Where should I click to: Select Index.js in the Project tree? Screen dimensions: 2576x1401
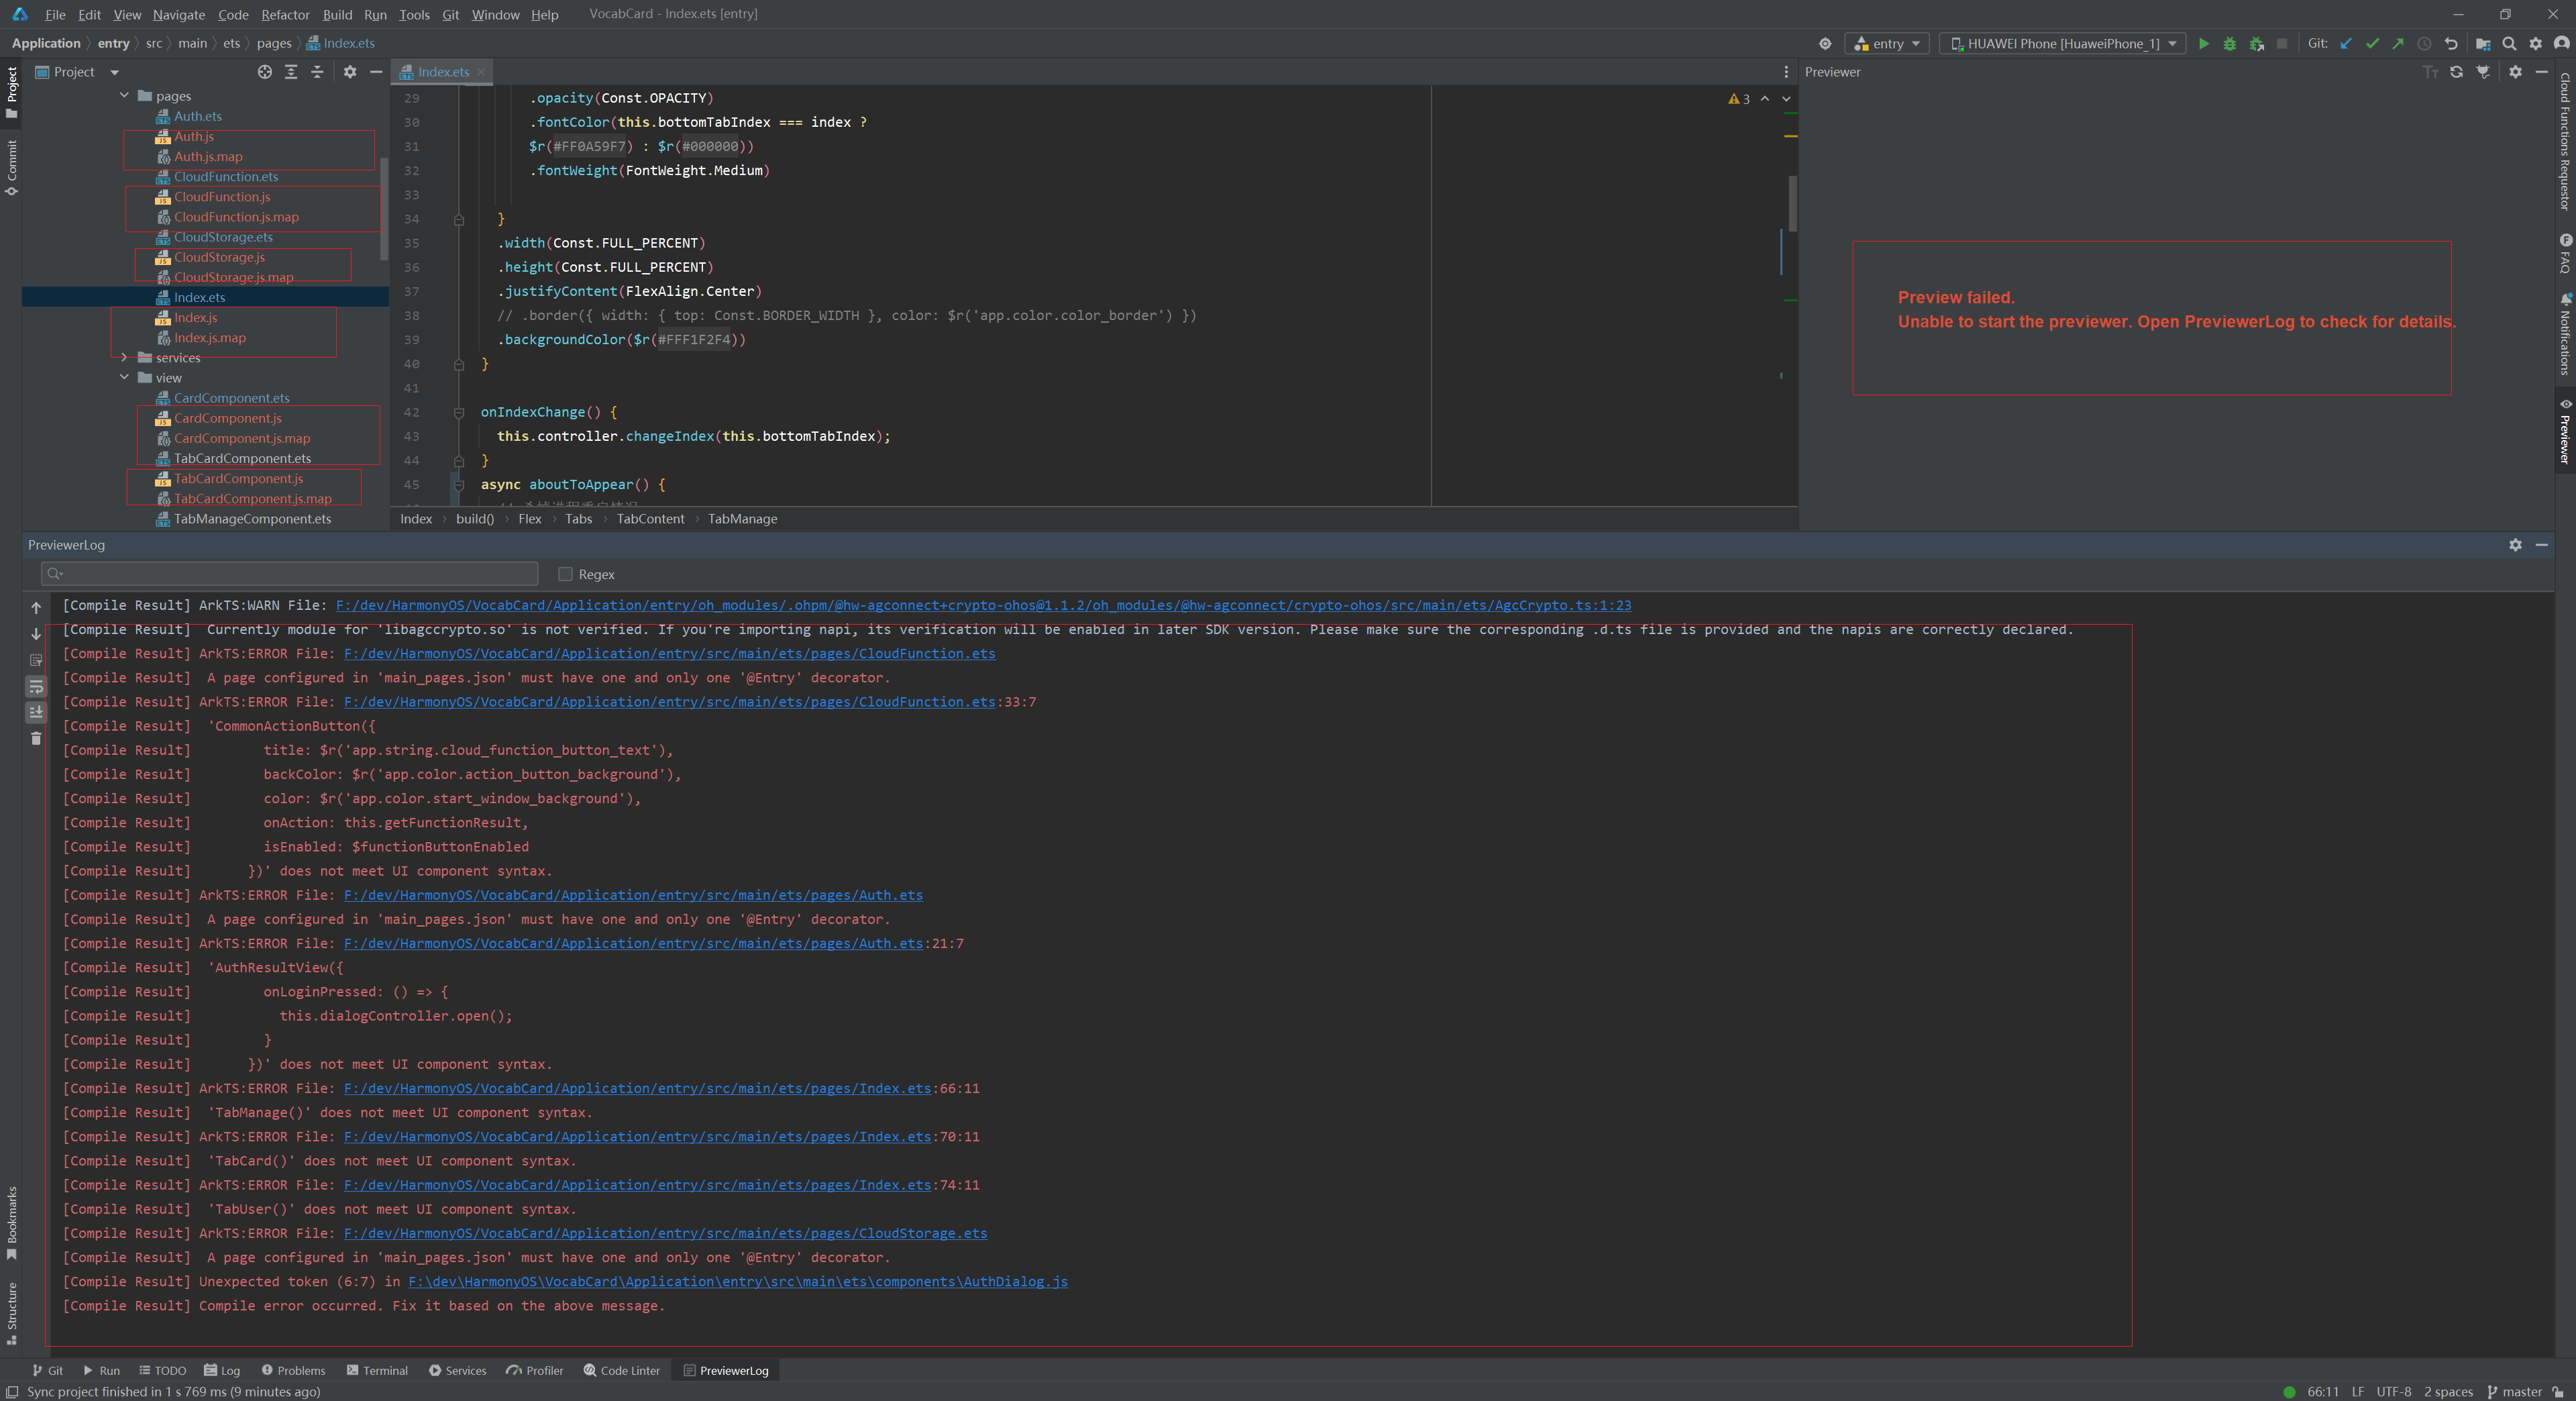[195, 317]
